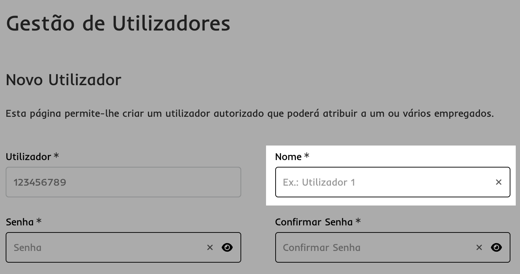Clear the Senha field using X icon
The width and height of the screenshot is (520, 274).
210,247
